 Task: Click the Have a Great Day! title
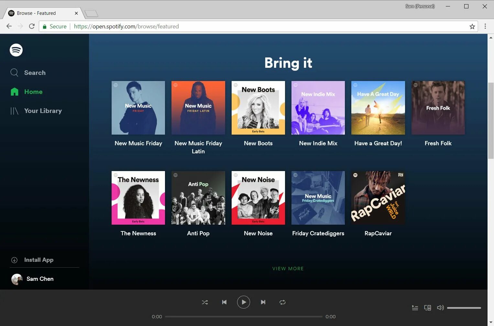378,143
